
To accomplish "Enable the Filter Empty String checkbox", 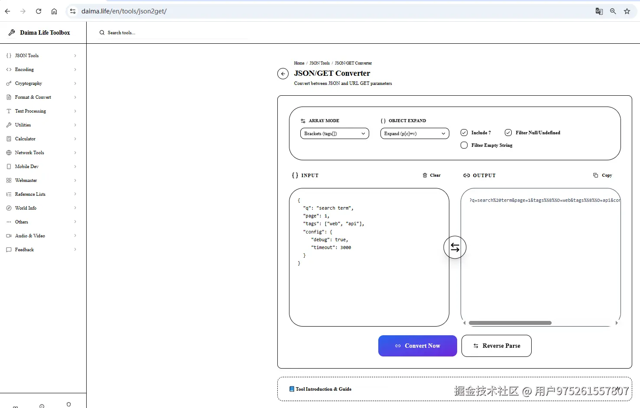I will click(x=464, y=145).
